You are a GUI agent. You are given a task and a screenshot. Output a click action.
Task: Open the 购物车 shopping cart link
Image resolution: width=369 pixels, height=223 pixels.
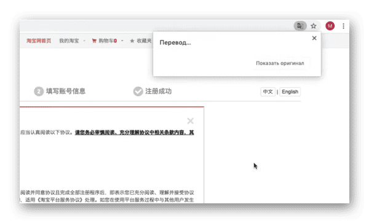tap(108, 41)
